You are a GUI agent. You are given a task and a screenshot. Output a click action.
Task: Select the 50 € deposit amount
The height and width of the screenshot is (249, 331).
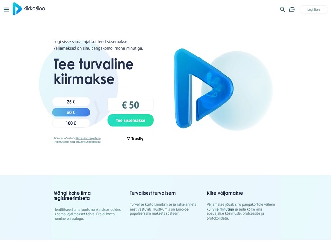click(71, 113)
